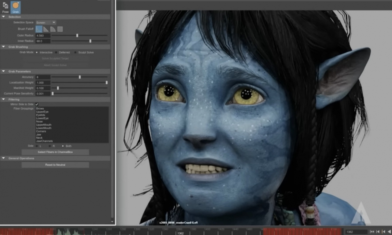This screenshot has height=235, width=392.
Task: Collapse the Filtering section
Action: tap(3, 99)
